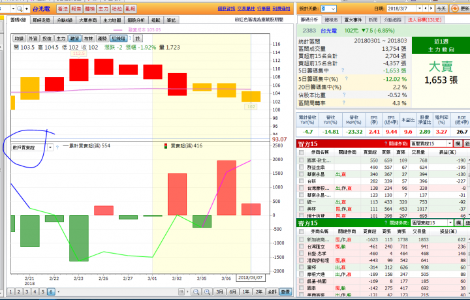470x300 pixels.
Task: Click the magnifier stock search icon
Action: (x=20, y=9)
